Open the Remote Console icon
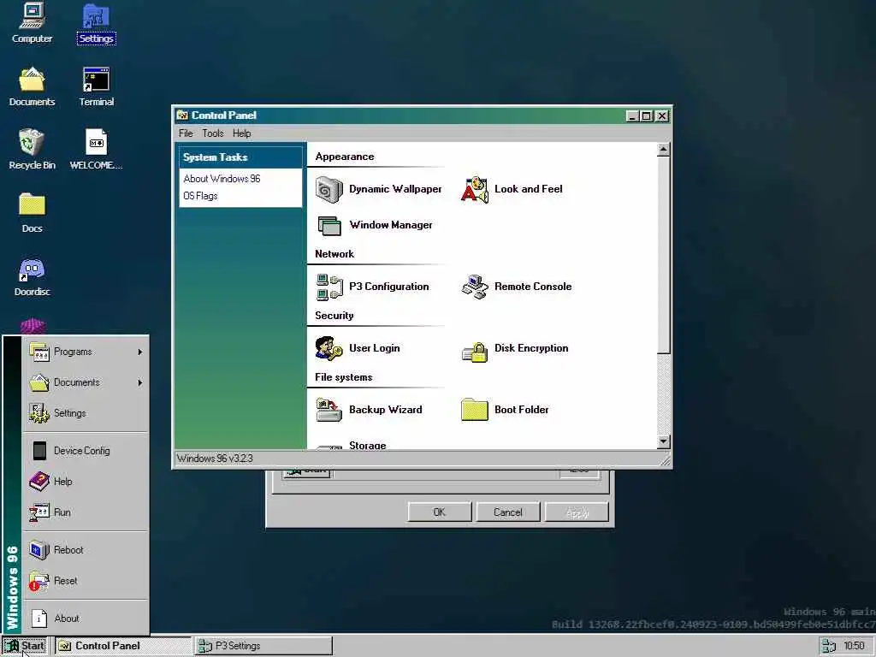Image resolution: width=876 pixels, height=657 pixels. click(x=474, y=287)
